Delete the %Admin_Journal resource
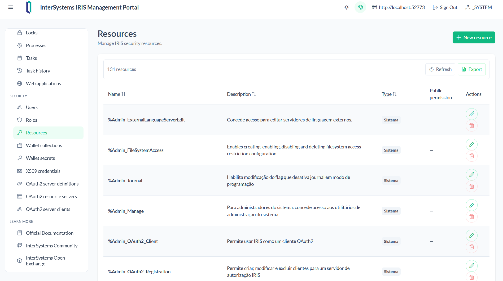This screenshot has height=281, width=503. (472, 186)
